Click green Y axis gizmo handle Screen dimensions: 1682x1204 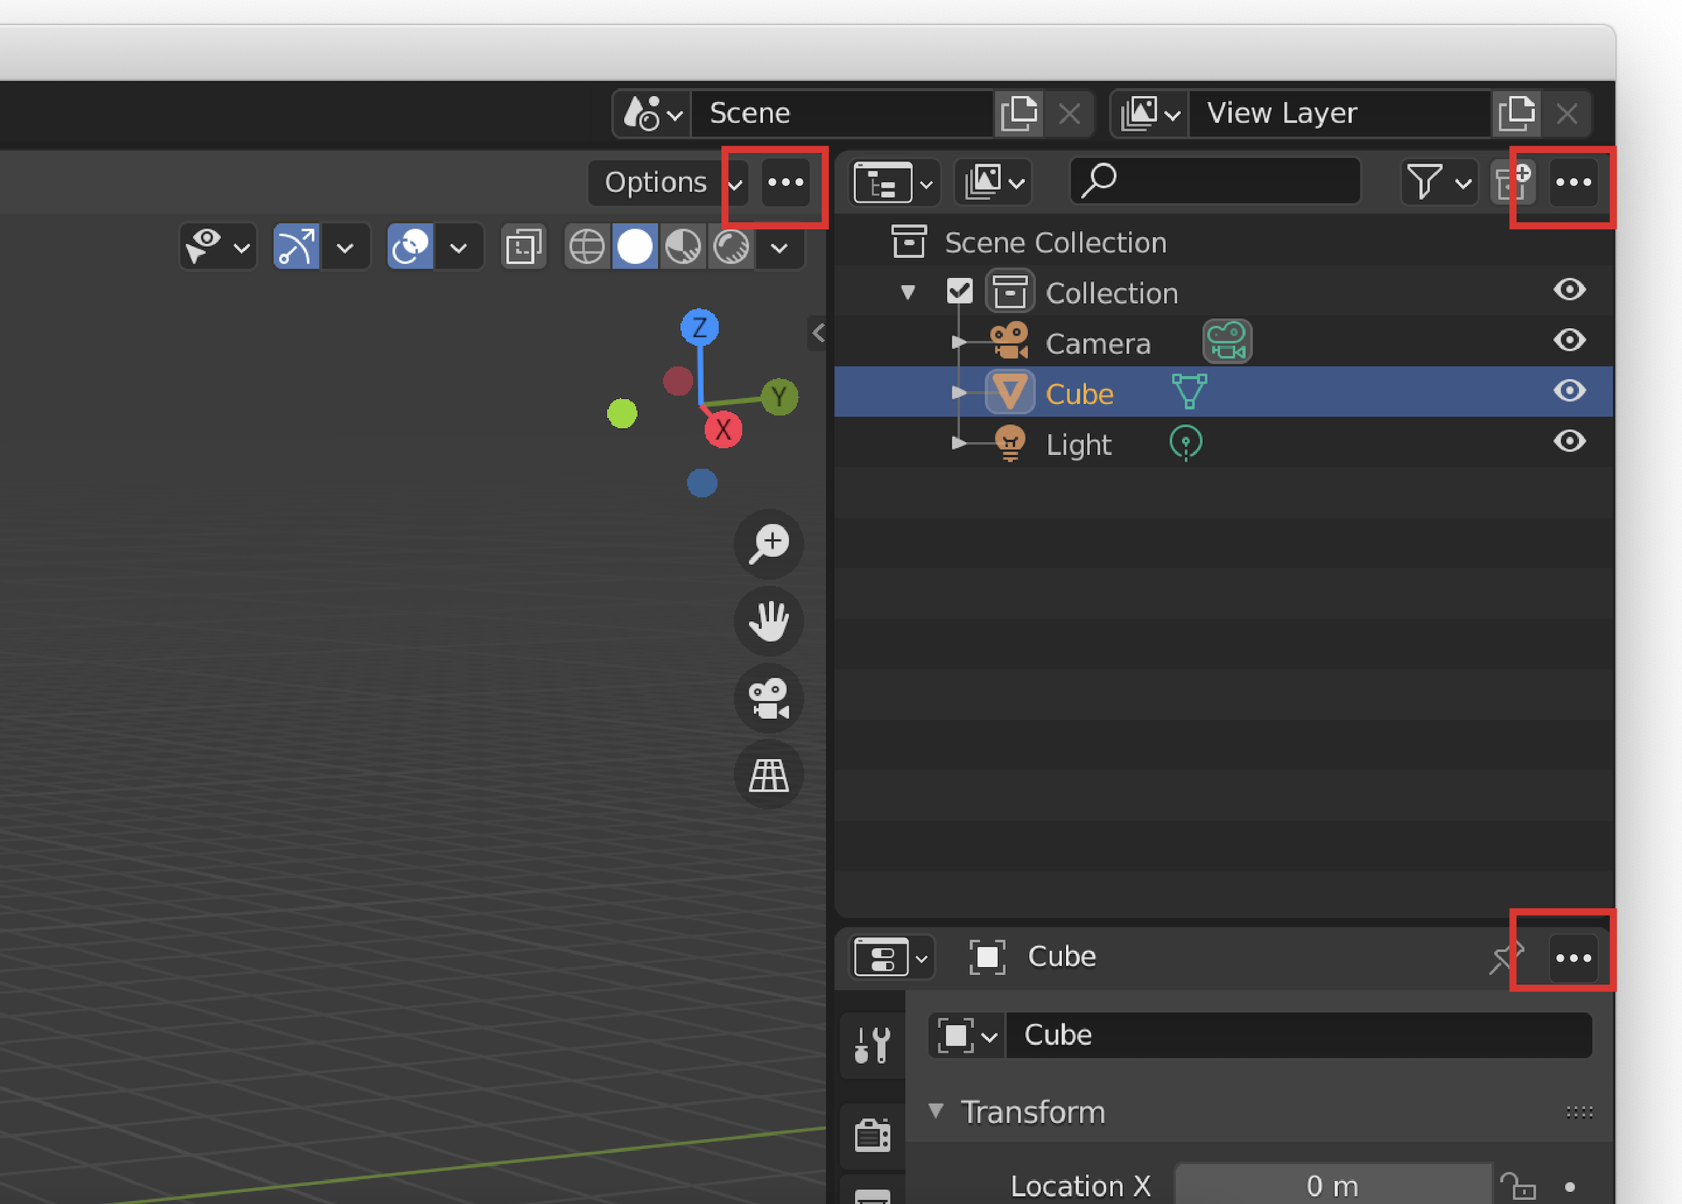pos(779,397)
